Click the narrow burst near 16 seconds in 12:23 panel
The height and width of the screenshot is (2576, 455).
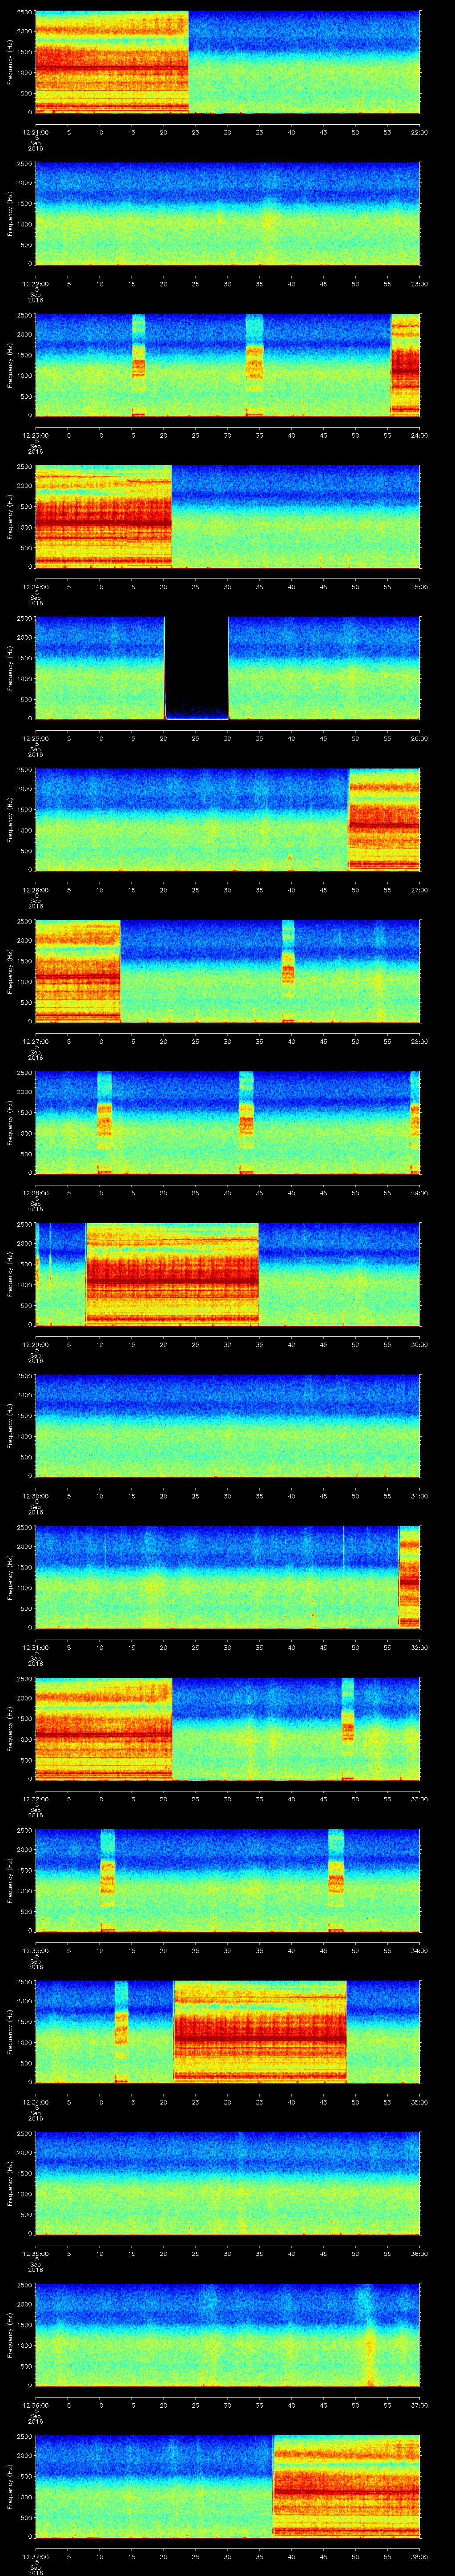138,365
